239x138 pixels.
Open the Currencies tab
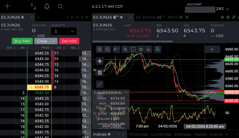pyautogui.click(x=161, y=134)
